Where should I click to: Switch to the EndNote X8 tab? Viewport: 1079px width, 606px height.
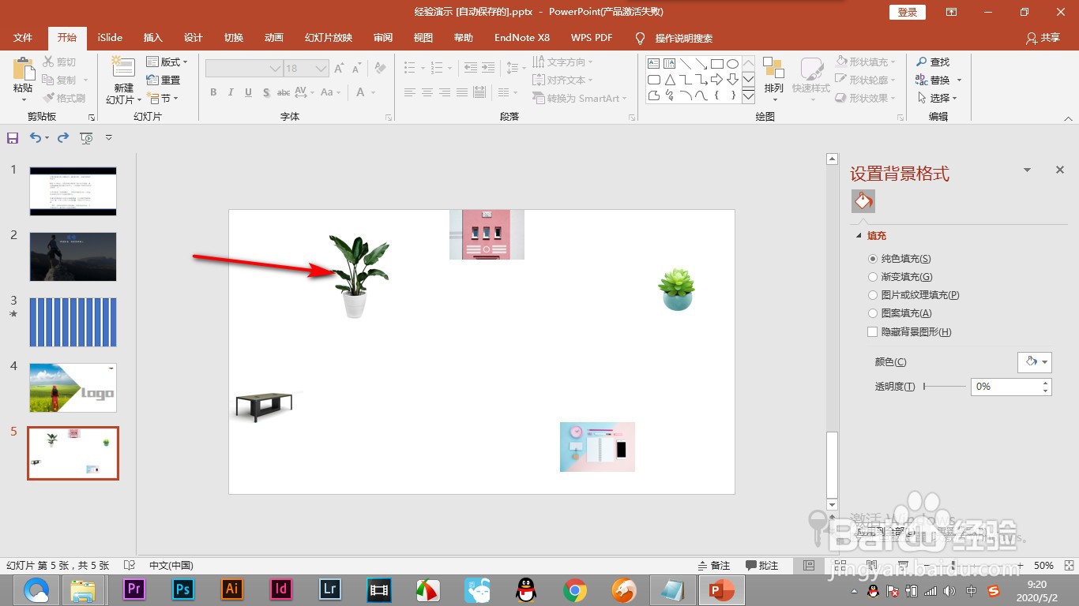pos(521,38)
